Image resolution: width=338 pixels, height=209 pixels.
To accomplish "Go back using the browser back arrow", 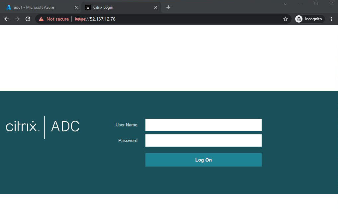I will tap(7, 19).
